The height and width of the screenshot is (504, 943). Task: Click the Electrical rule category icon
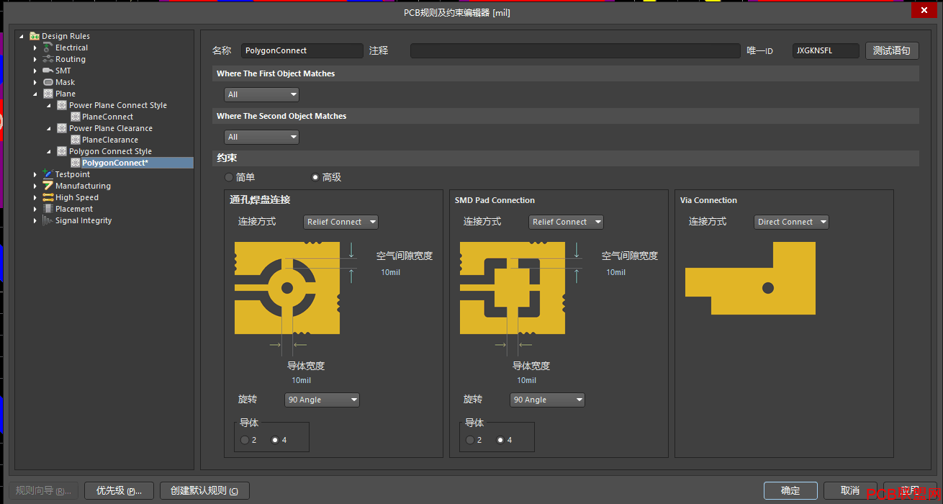(48, 48)
